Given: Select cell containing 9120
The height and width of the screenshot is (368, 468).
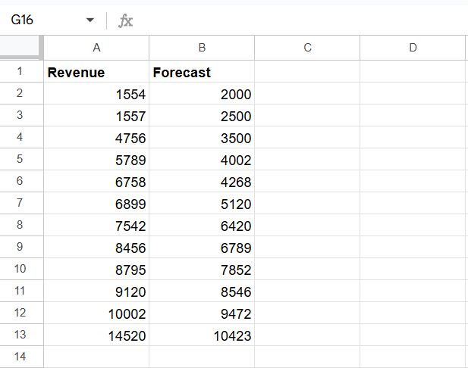Looking at the screenshot, I should pyautogui.click(x=96, y=291).
